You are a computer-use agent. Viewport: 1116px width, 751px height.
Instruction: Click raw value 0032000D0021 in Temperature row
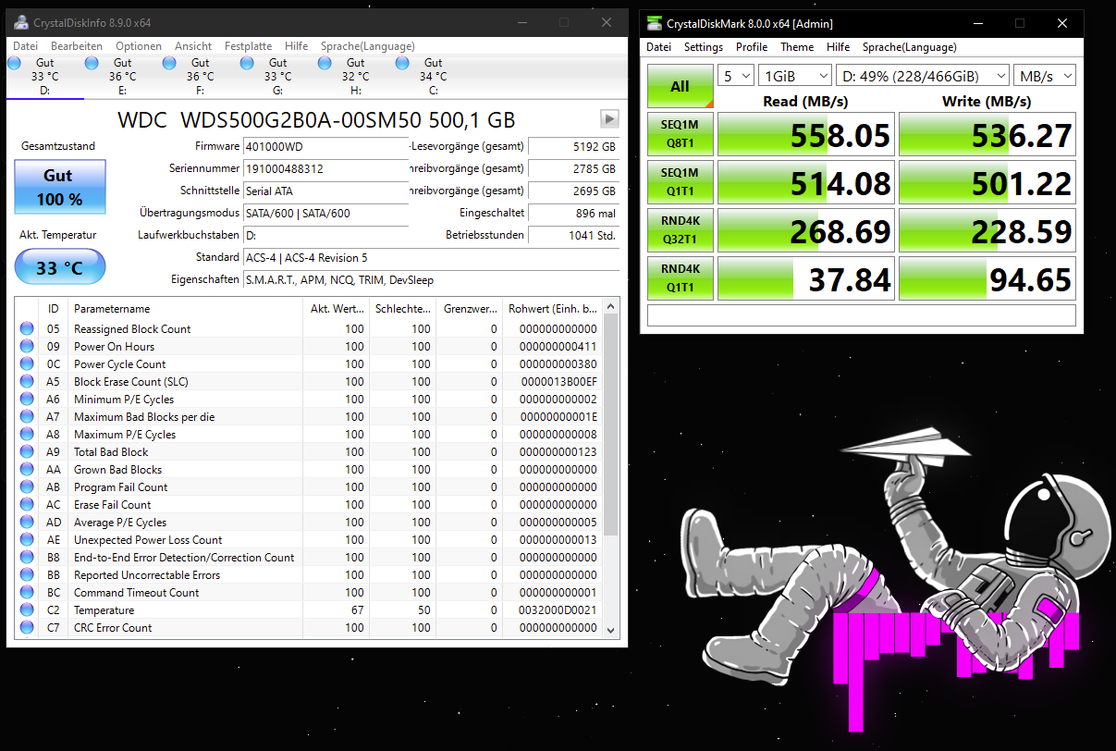558,610
